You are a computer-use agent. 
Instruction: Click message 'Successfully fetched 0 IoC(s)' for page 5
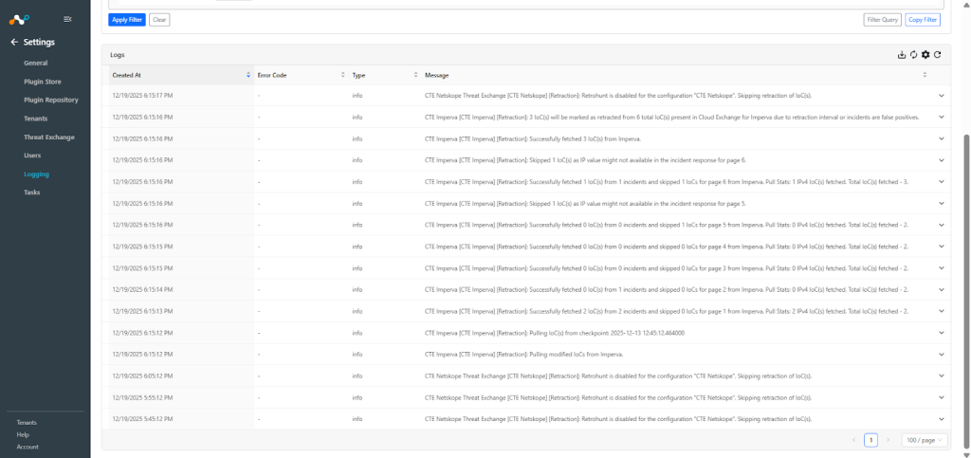click(667, 225)
